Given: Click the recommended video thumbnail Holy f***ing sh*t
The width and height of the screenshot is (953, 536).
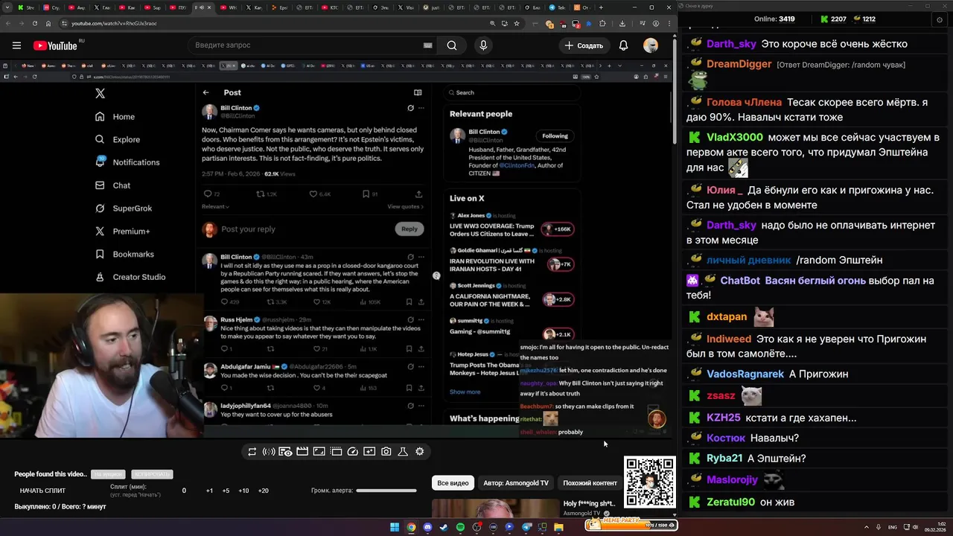Looking at the screenshot, I should point(494,508).
